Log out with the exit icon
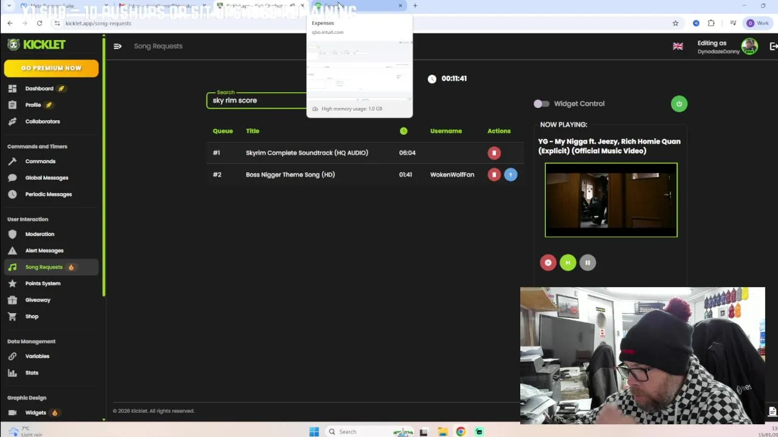Viewport: 778px width, 437px height. click(773, 47)
